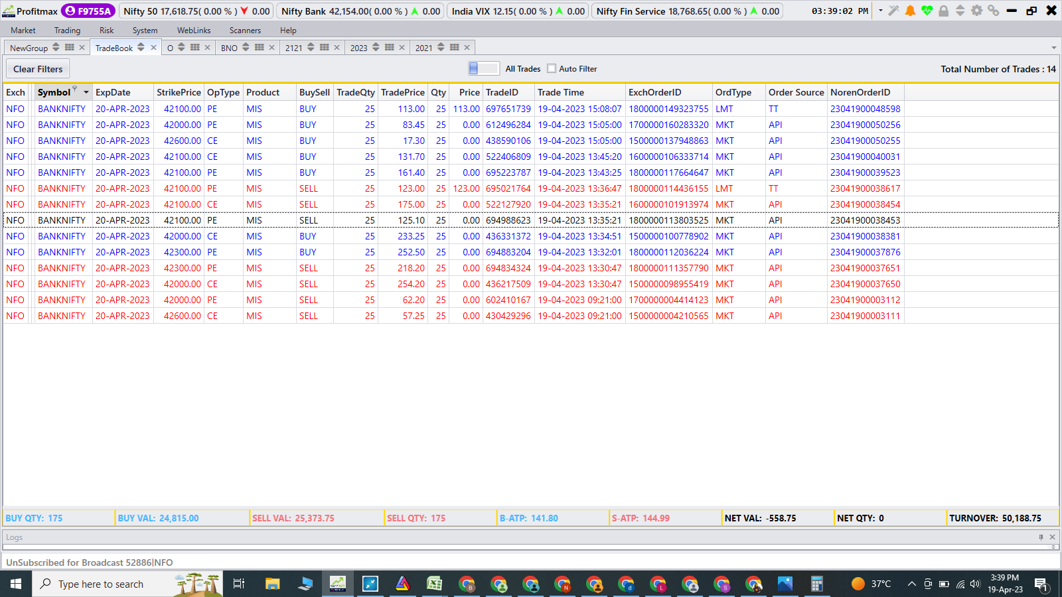Open File Explorer from the taskbar
Image resolution: width=1062 pixels, height=597 pixels.
(273, 584)
